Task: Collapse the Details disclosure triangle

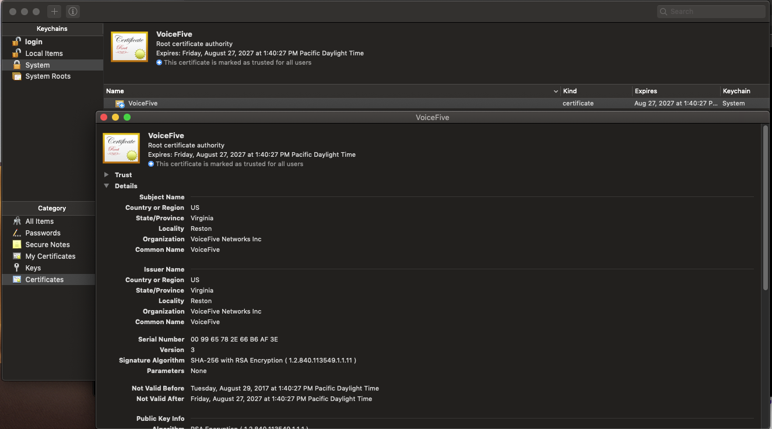Action: click(x=106, y=186)
